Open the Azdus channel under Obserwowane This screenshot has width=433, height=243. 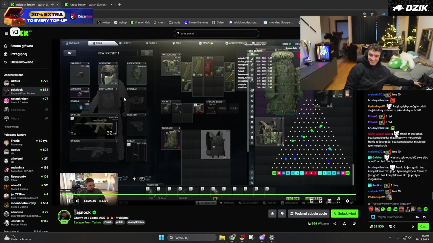click(x=26, y=83)
